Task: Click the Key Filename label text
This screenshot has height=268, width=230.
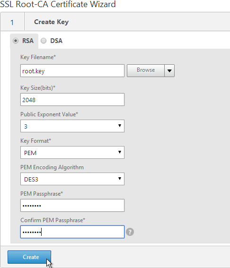Action: pos(38,57)
